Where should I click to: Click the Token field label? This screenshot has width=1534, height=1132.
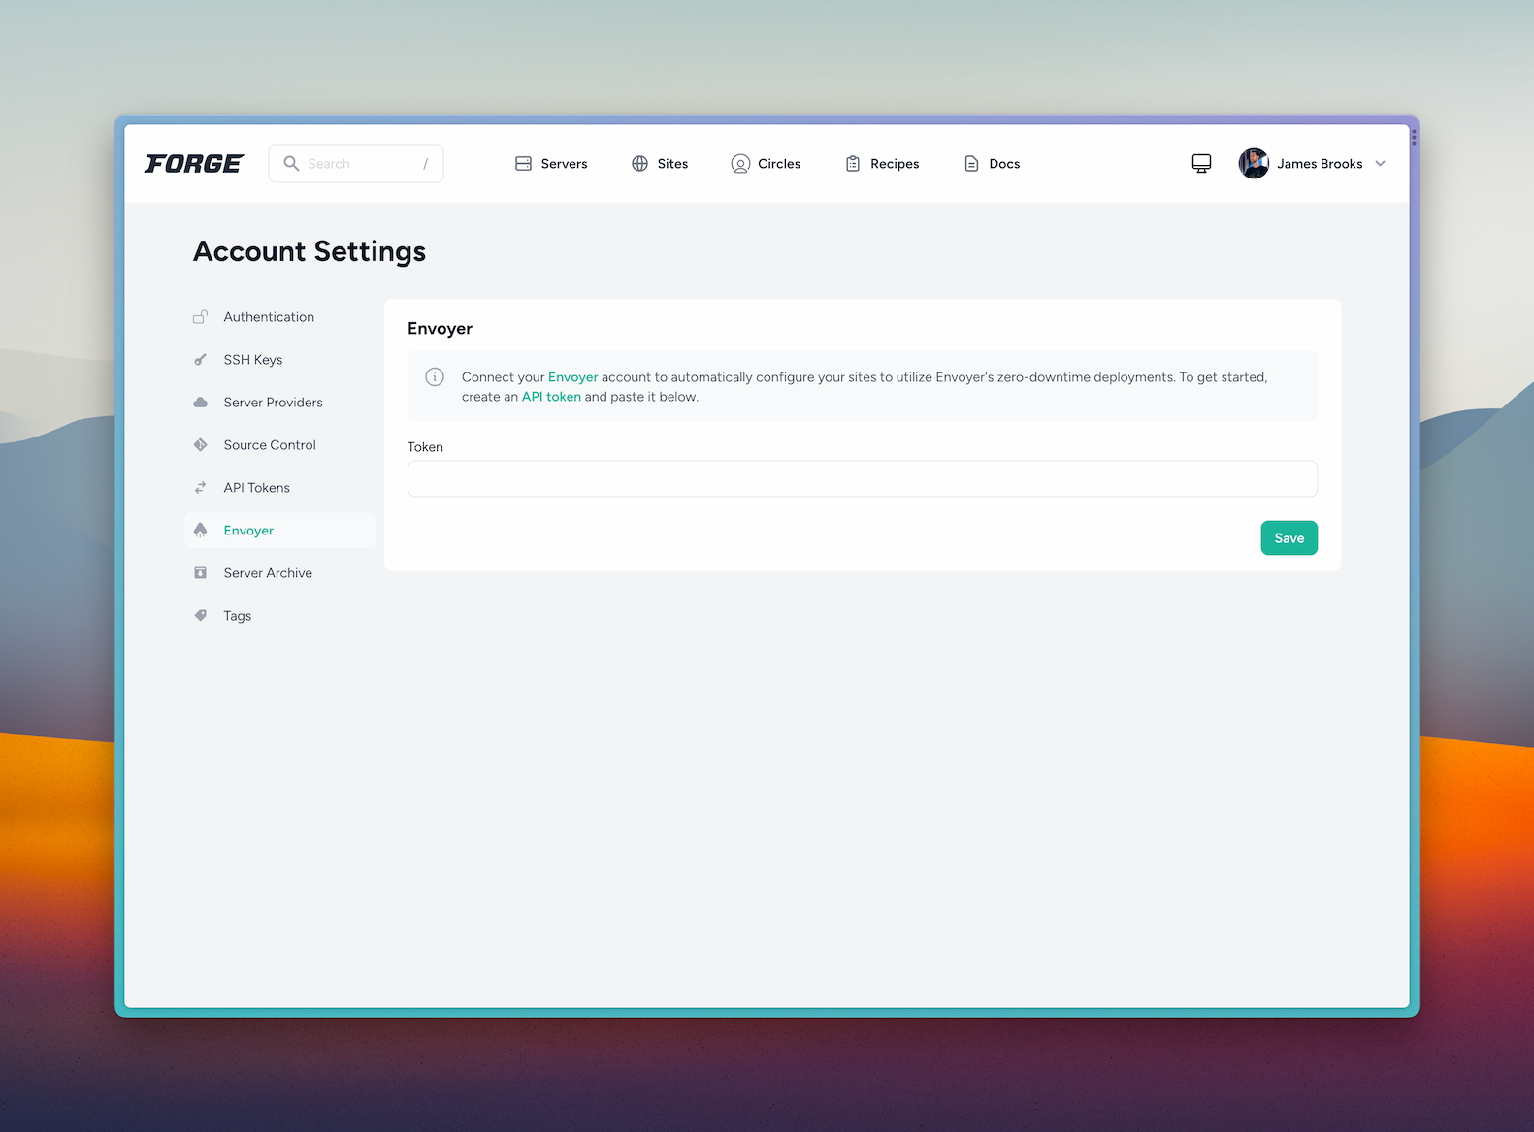425,446
